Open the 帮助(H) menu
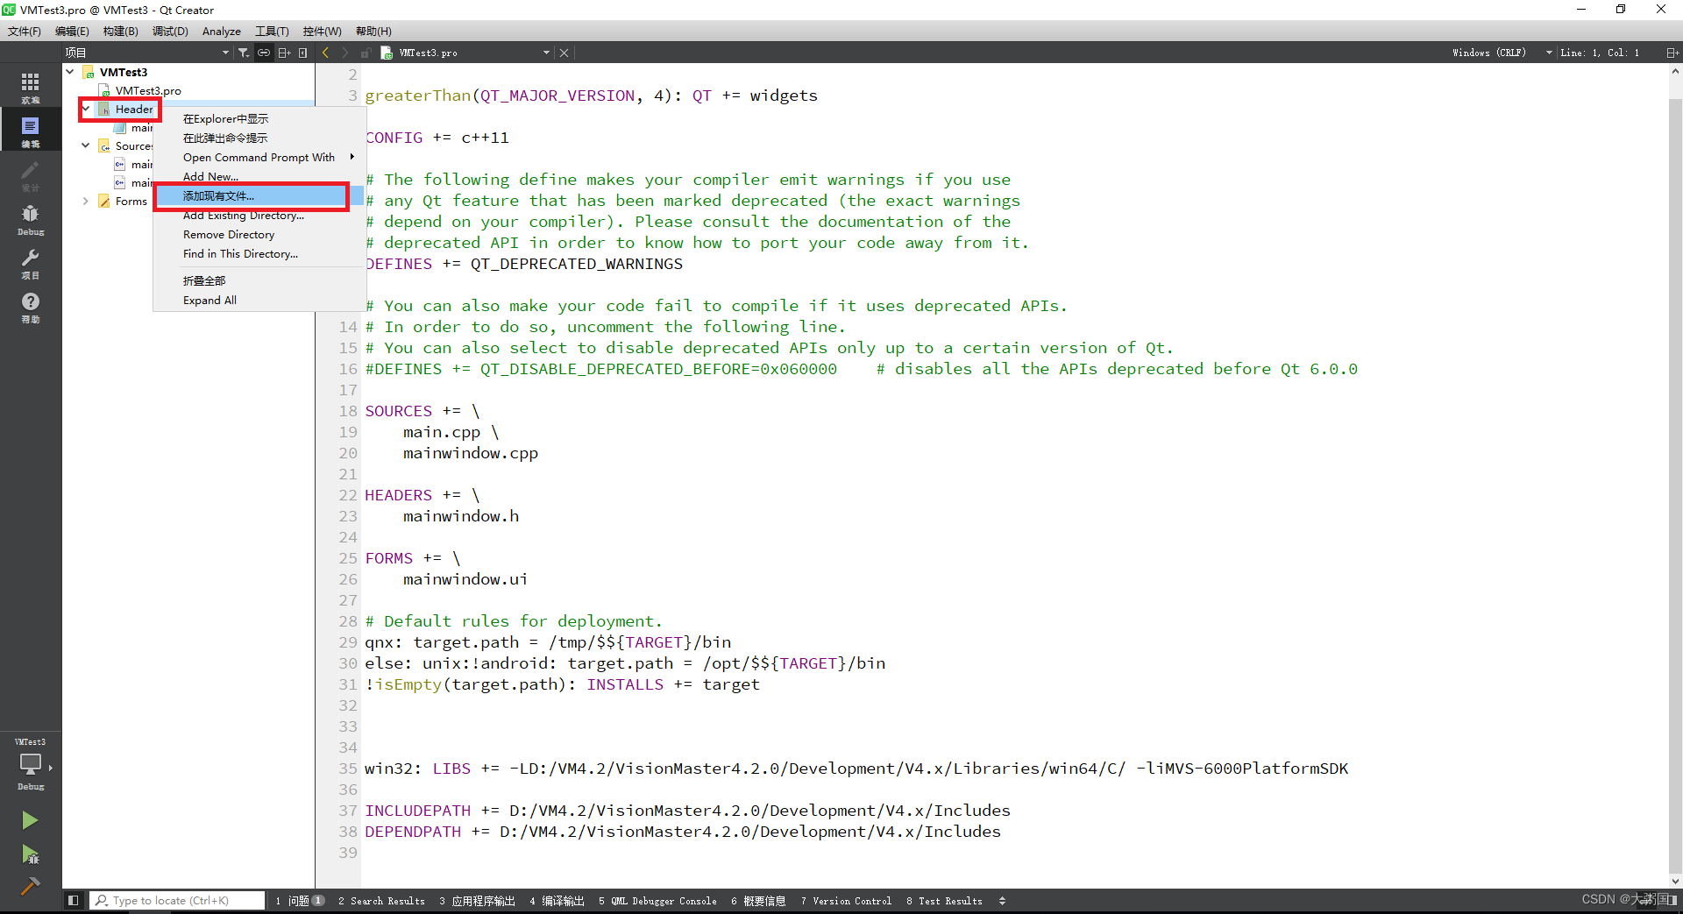Screen dimensions: 1683x914 click(x=373, y=31)
